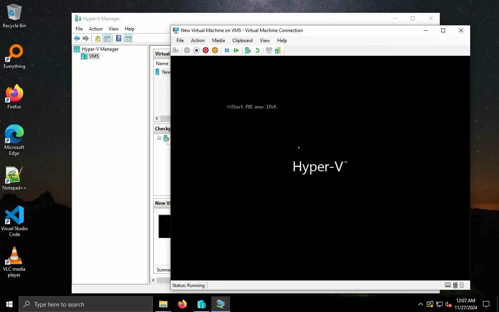Reset VM with green play-bar icon
This screenshot has height=312, width=499.
click(236, 50)
